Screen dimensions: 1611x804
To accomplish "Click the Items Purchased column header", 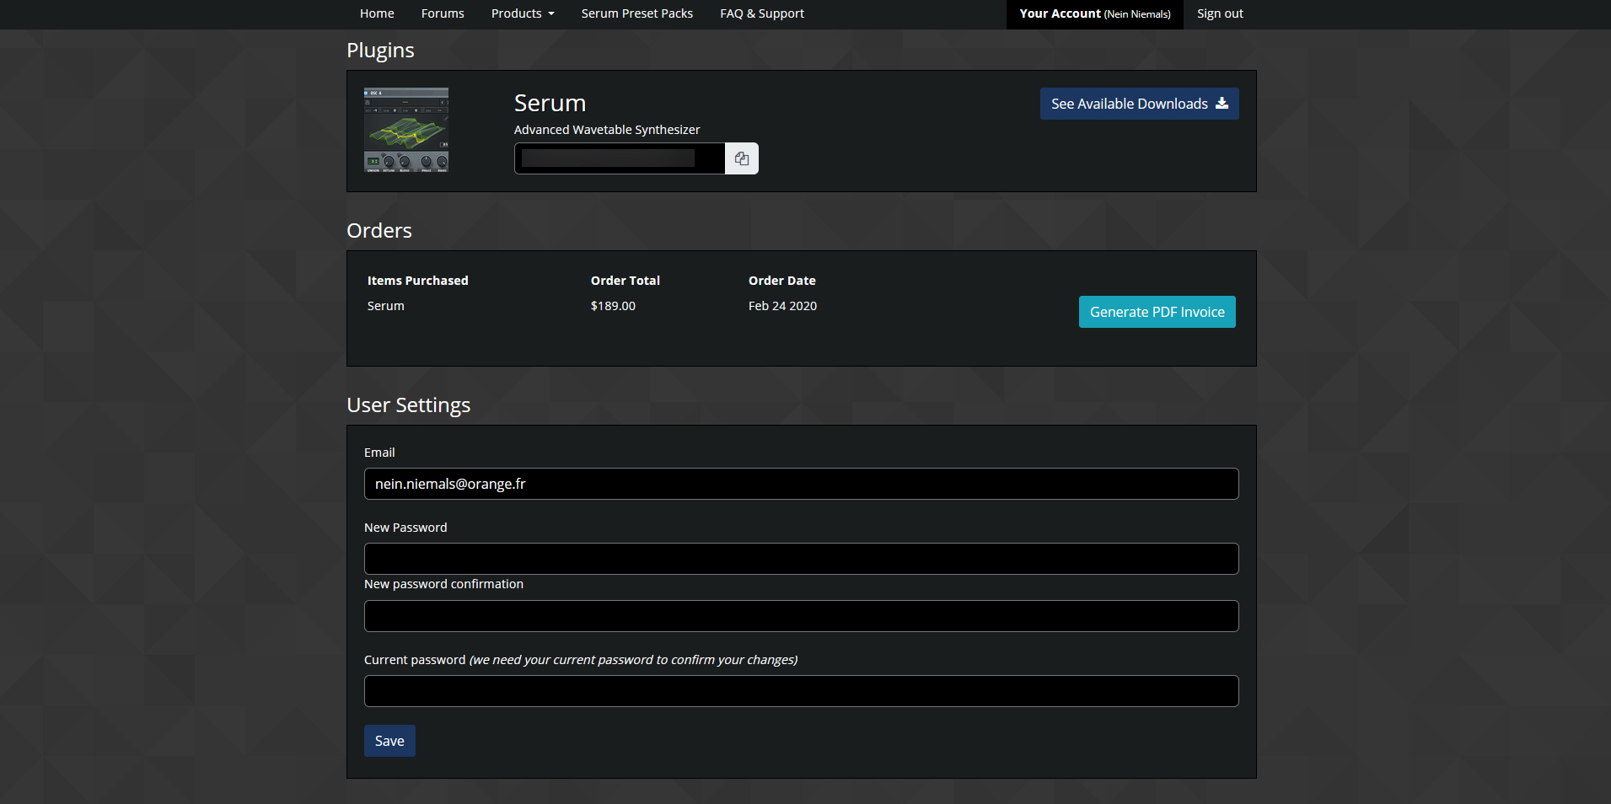I will pyautogui.click(x=418, y=281).
